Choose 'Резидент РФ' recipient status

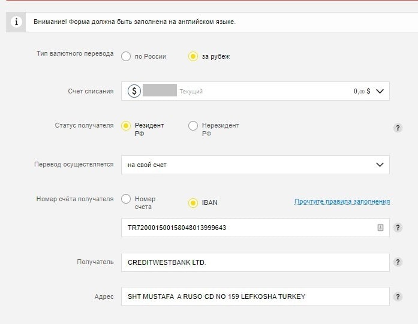click(x=126, y=126)
